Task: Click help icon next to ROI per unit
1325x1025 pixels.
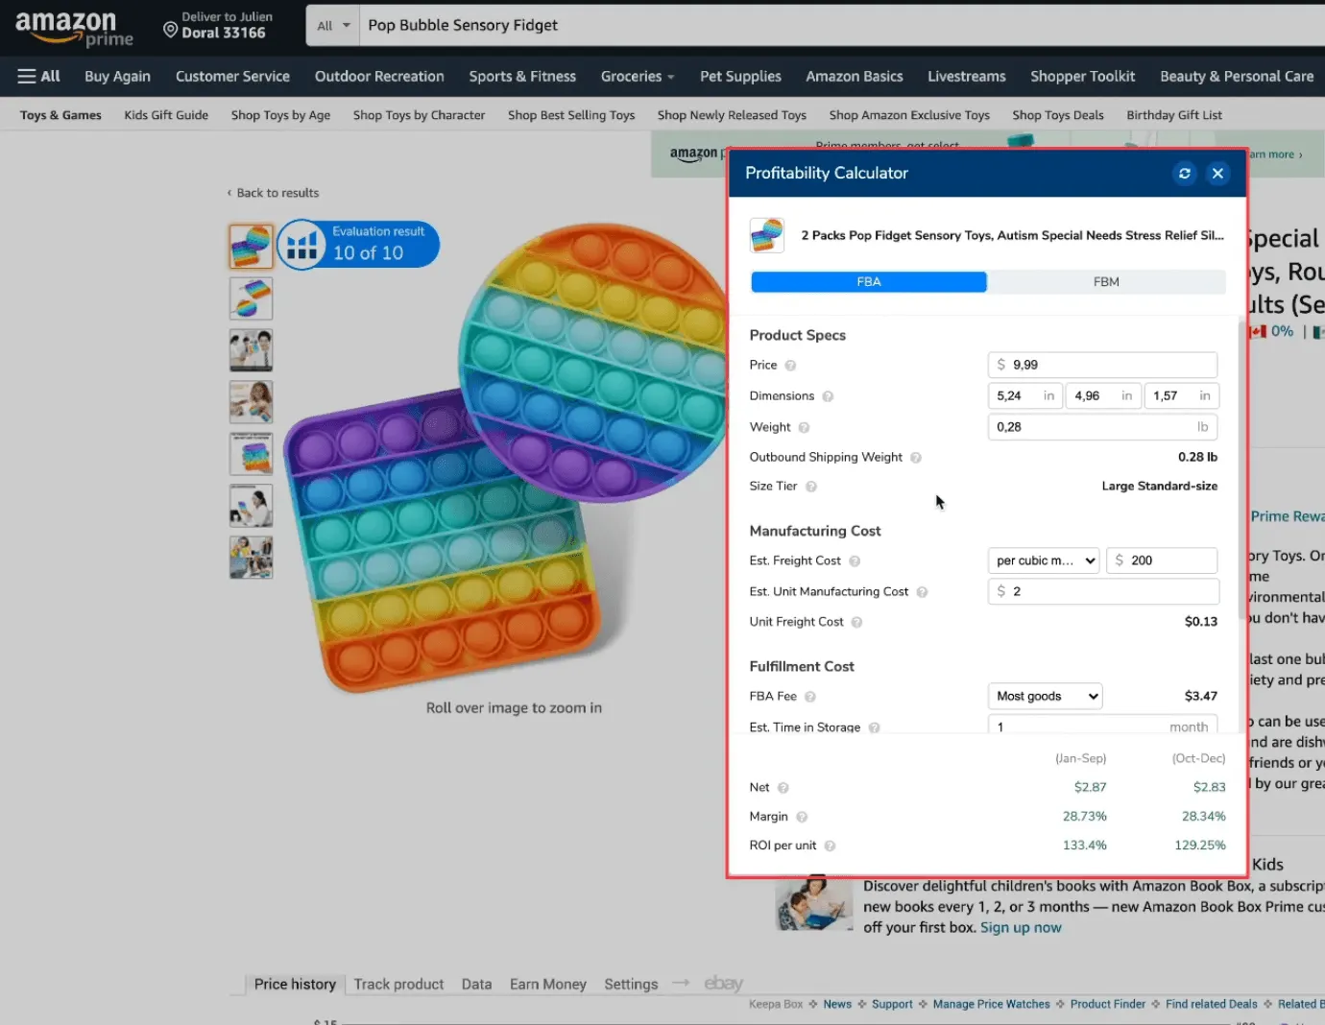Action: tap(830, 846)
